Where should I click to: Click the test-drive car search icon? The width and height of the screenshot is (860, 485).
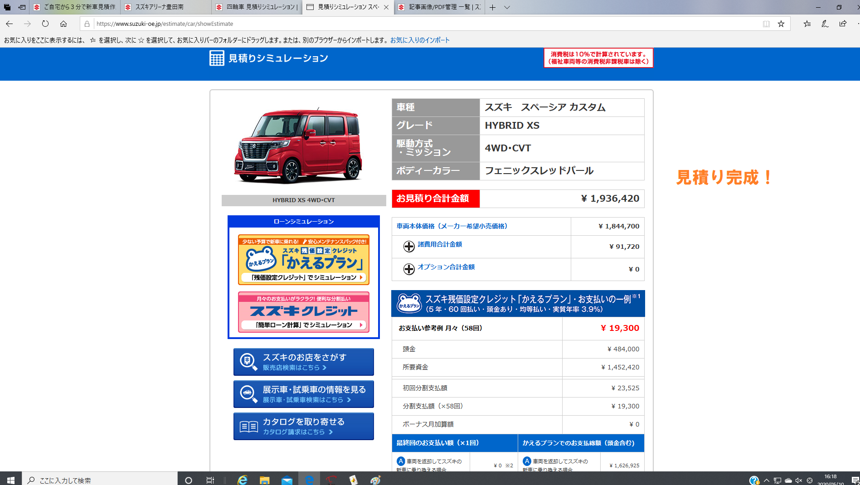click(248, 394)
